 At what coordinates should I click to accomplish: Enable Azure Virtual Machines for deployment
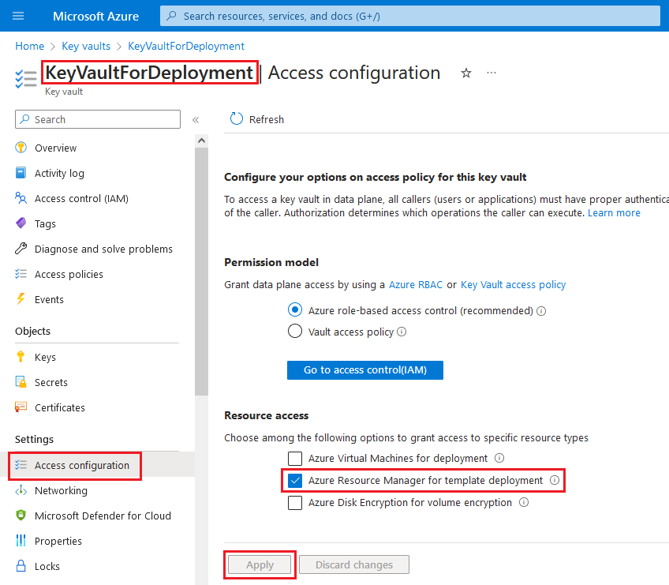pos(295,459)
